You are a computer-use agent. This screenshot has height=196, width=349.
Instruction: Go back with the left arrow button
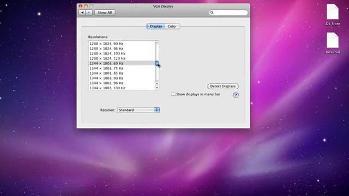(82, 13)
